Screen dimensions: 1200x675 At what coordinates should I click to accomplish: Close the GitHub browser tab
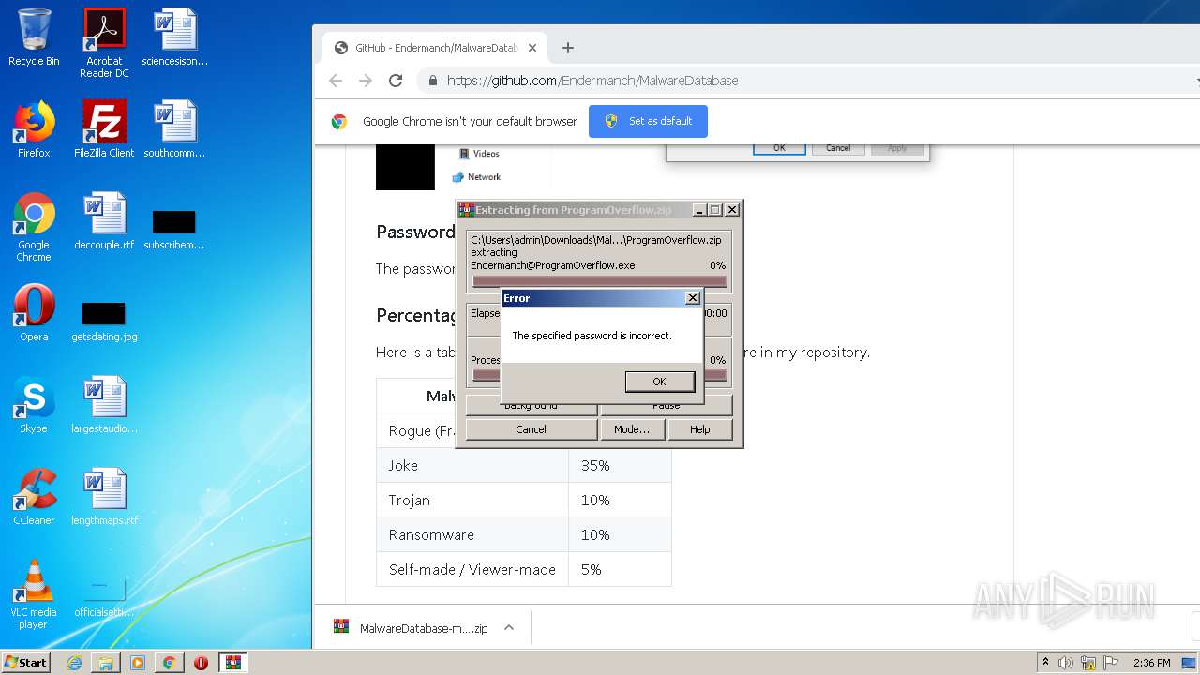point(532,48)
